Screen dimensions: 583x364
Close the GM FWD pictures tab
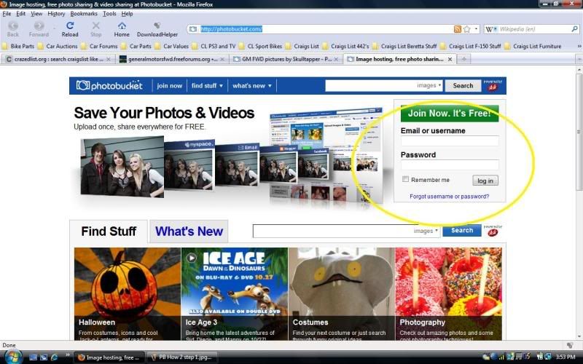[x=336, y=59]
